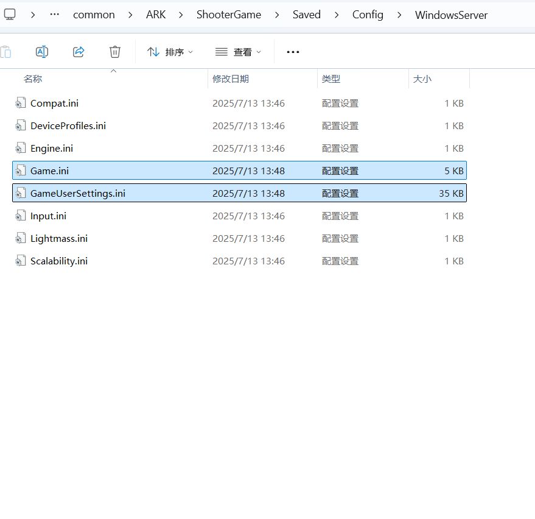535x519 pixels.
Task: Click the Paste clipboard icon
Action: point(6,52)
